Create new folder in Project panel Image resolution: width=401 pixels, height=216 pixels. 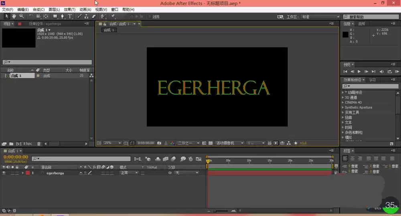(x=11, y=144)
